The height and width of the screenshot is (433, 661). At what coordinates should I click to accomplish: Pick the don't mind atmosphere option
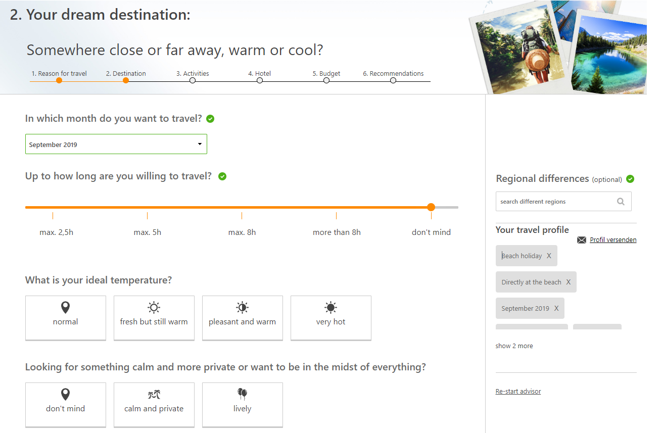tap(66, 405)
